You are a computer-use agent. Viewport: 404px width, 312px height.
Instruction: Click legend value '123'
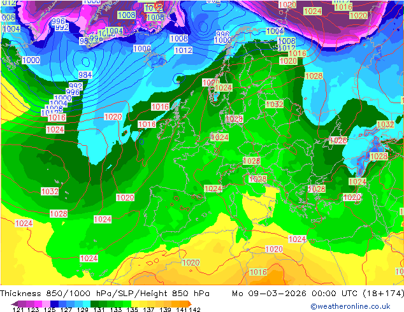tap(33, 309)
